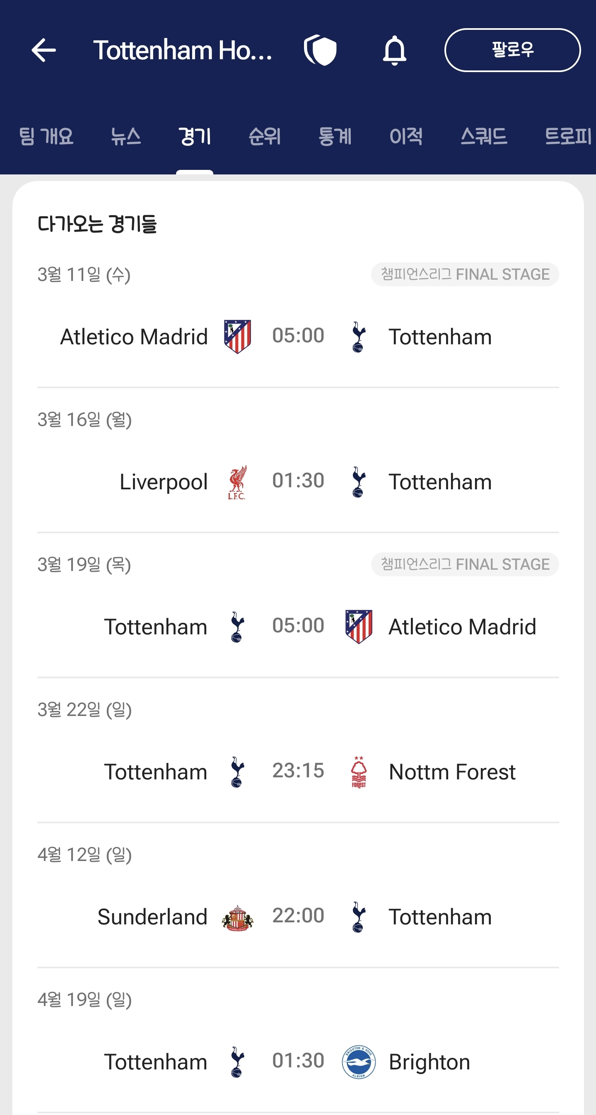Screen dimensions: 596x1115
Task: Click Tottenham crest in Liverpool match
Action: click(x=359, y=482)
